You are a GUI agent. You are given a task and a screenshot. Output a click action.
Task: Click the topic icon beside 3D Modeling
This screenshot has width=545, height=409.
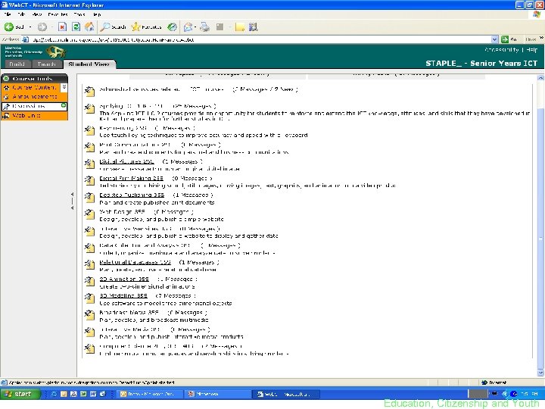tap(89, 298)
